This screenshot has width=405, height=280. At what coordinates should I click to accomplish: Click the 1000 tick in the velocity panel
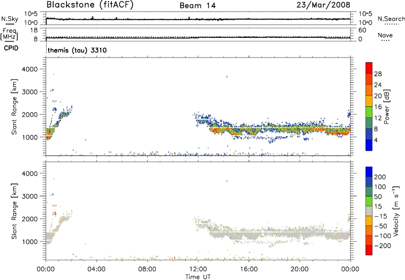(30, 242)
